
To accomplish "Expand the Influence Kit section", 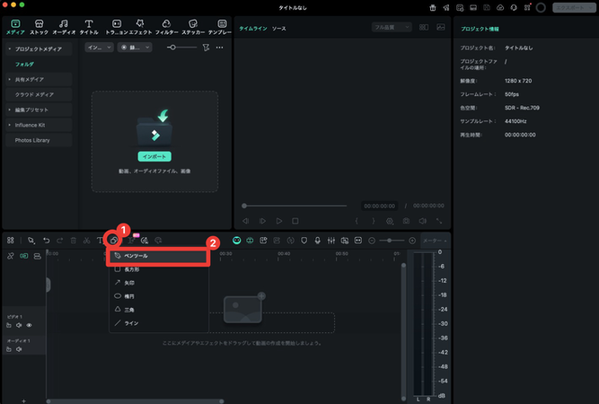I will 10,125.
